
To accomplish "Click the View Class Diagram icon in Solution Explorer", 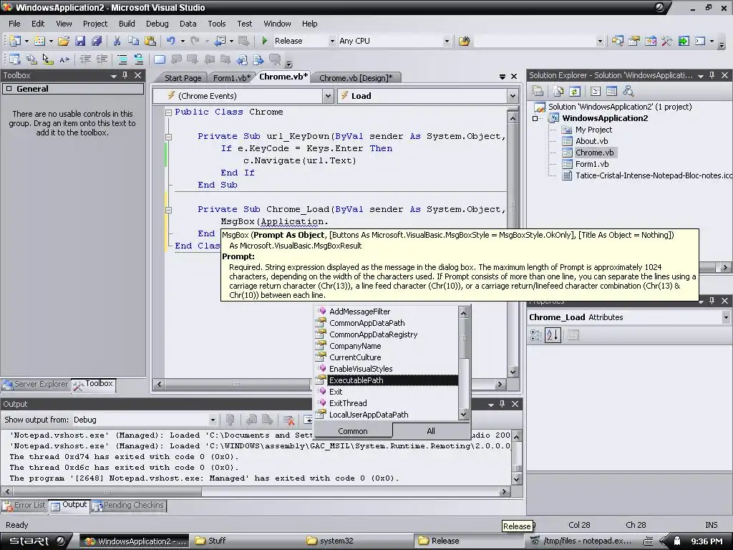I will point(628,91).
